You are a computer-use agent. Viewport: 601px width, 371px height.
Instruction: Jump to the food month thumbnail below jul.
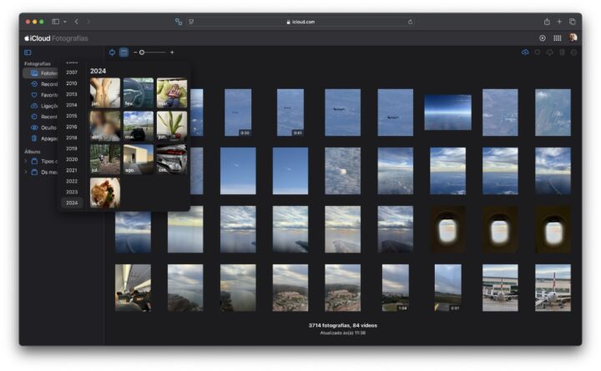tap(105, 193)
